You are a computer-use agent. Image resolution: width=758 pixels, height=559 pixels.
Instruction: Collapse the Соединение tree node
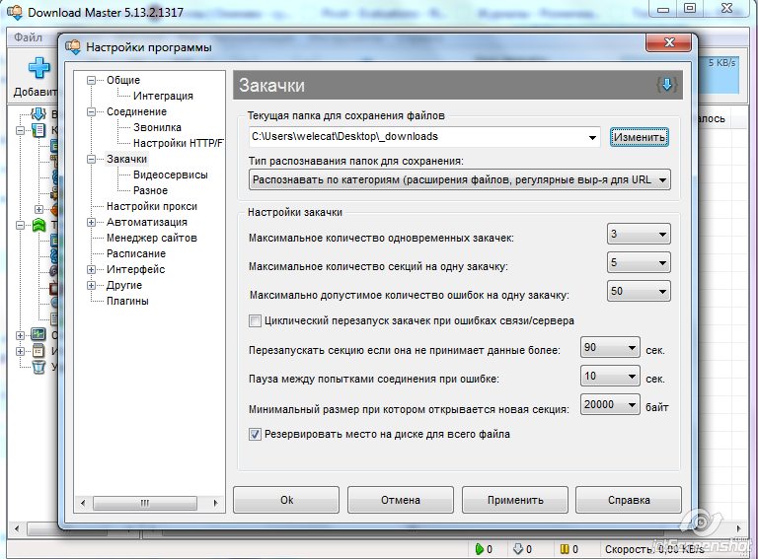[91, 112]
